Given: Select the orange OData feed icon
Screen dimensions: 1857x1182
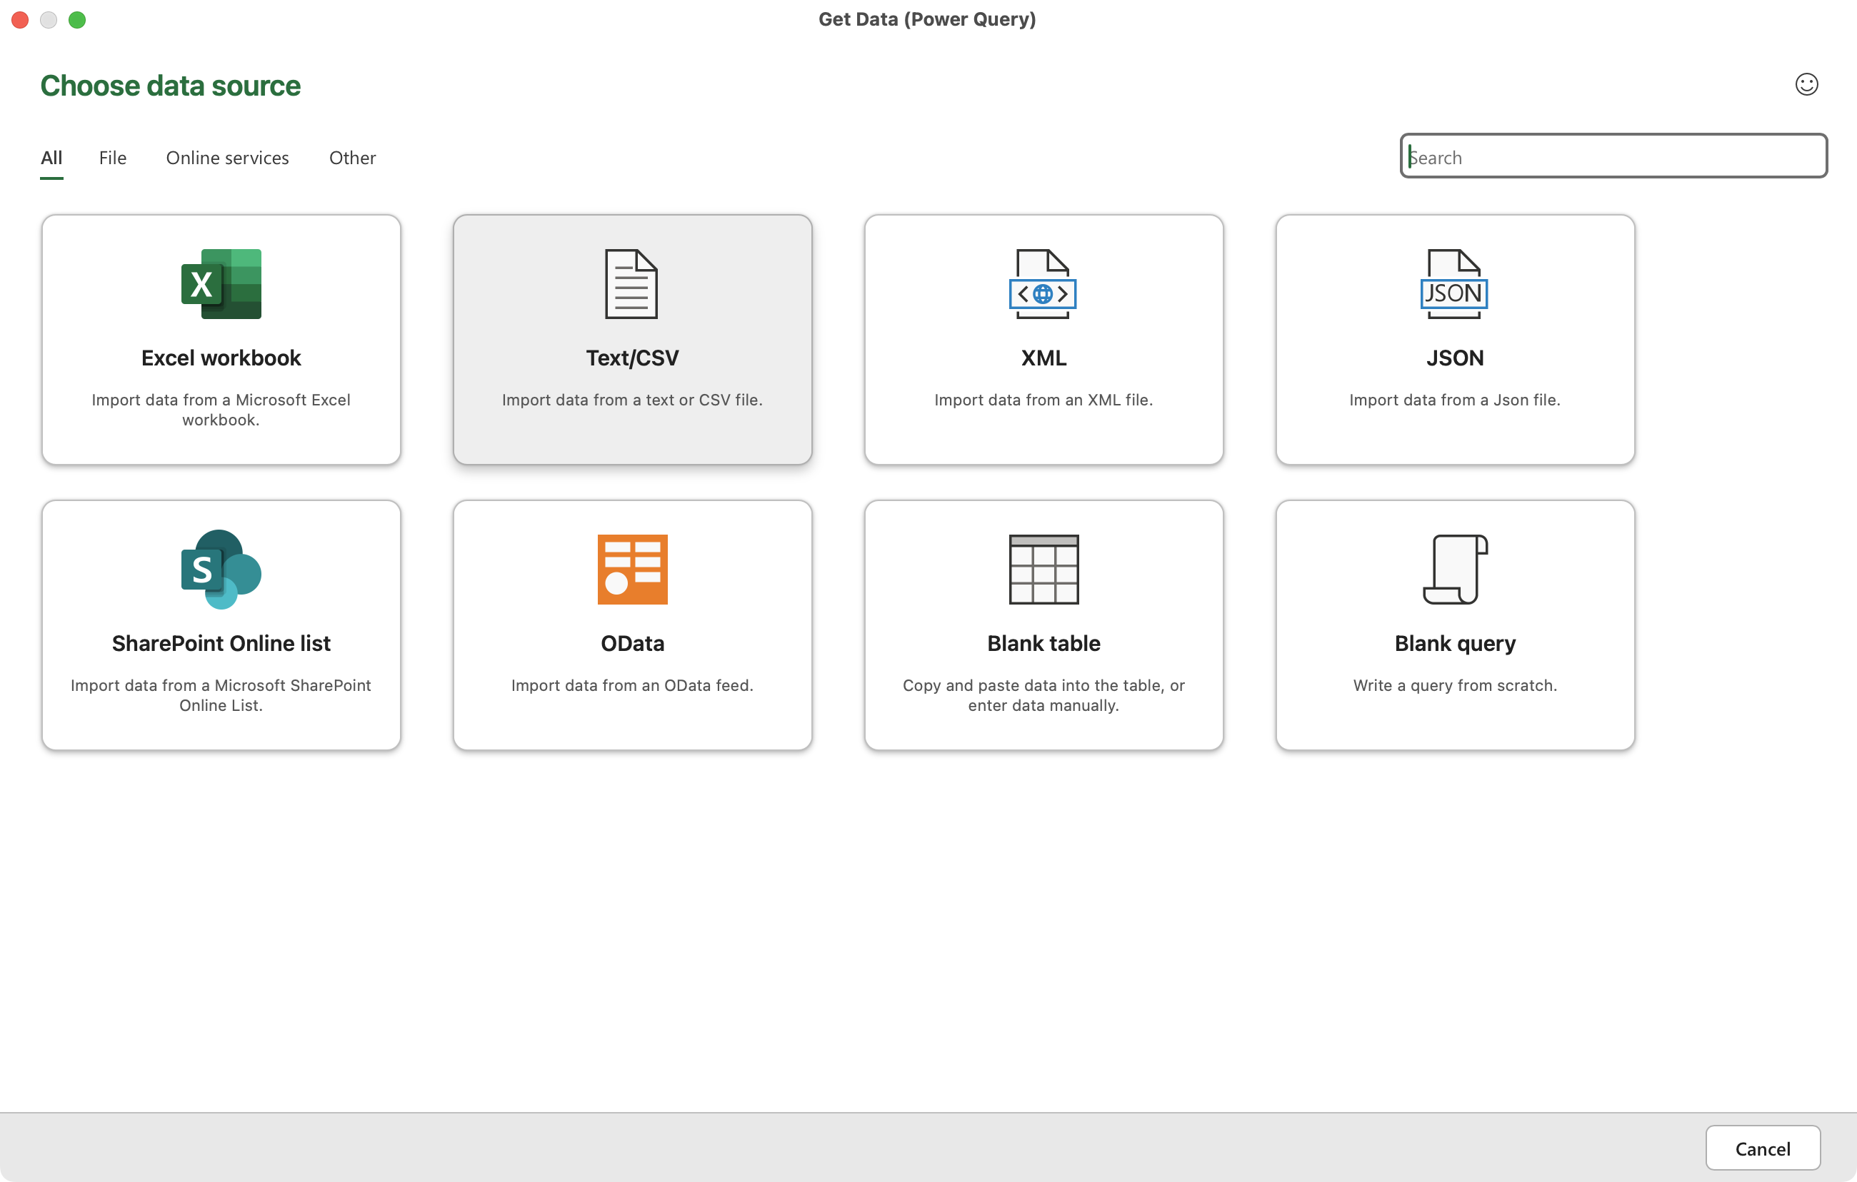Looking at the screenshot, I should (631, 569).
